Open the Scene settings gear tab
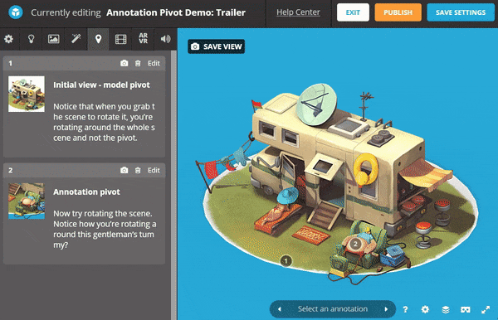498x320 pixels. pos(8,39)
